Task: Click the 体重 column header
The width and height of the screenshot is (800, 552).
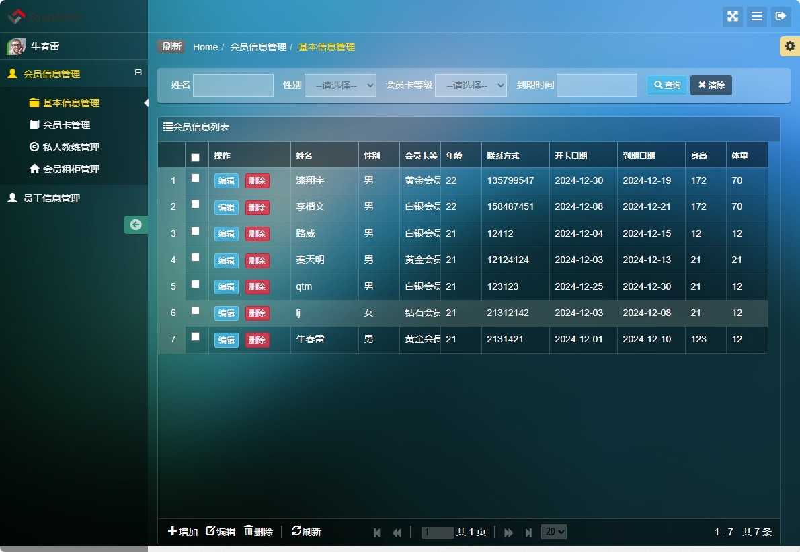Action: click(747, 155)
